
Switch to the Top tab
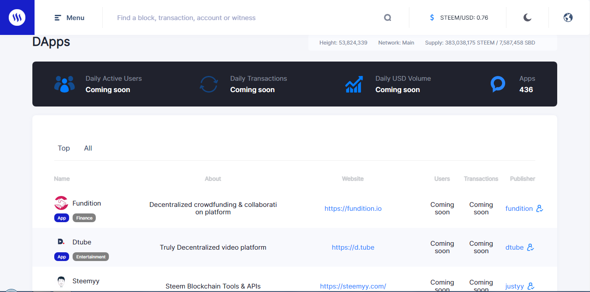pyautogui.click(x=64, y=148)
